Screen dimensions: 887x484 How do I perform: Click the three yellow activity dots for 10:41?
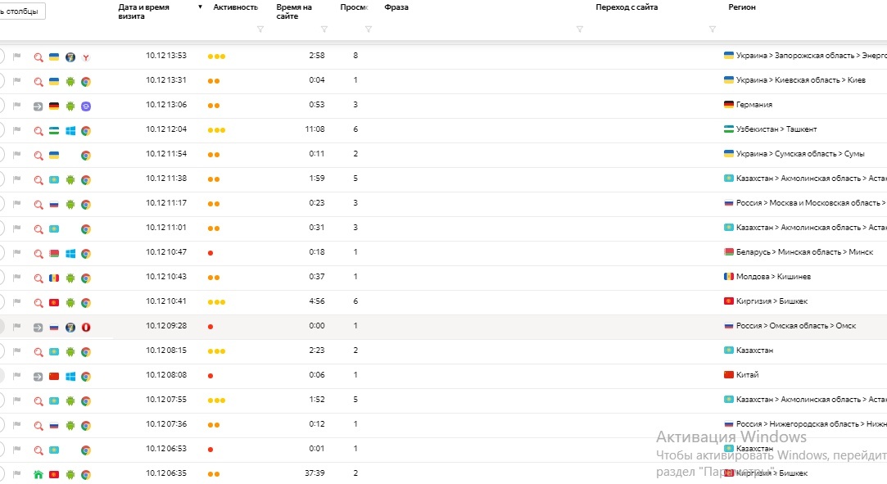pyautogui.click(x=216, y=302)
